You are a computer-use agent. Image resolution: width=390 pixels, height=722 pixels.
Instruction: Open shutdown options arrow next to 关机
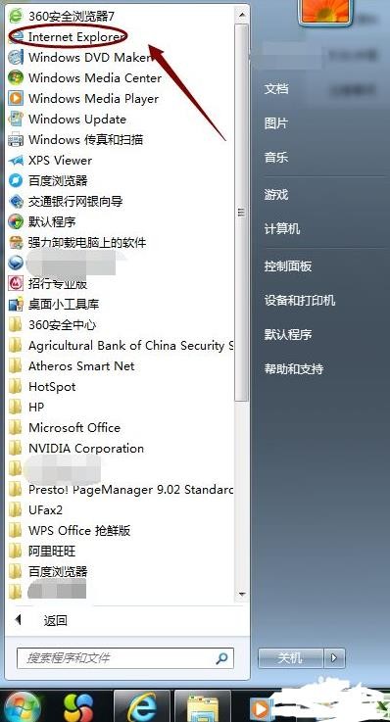pos(335,658)
